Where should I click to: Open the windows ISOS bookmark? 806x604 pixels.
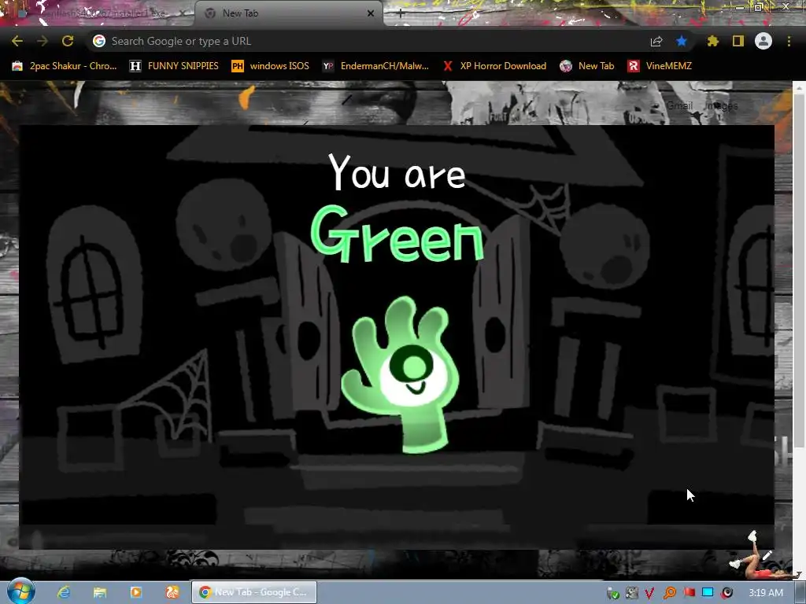click(x=271, y=66)
